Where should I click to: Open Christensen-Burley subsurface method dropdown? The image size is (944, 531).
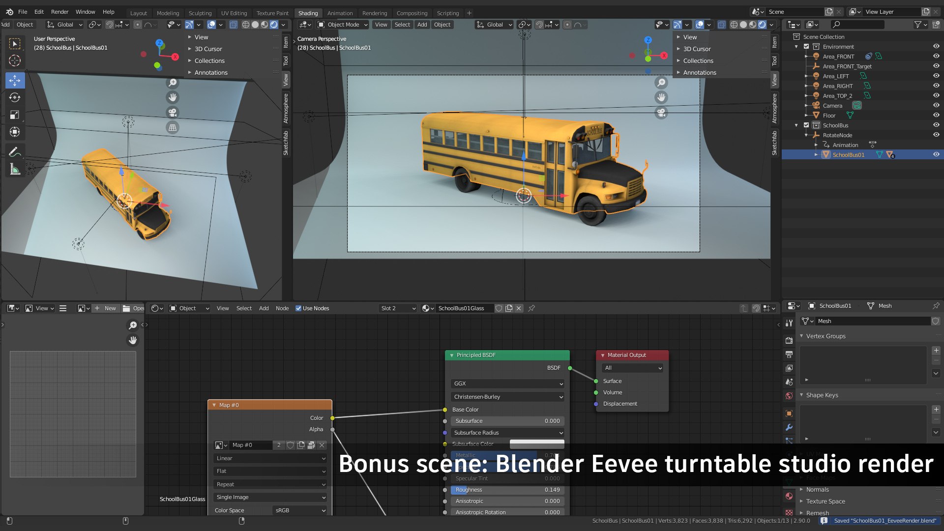point(507,397)
